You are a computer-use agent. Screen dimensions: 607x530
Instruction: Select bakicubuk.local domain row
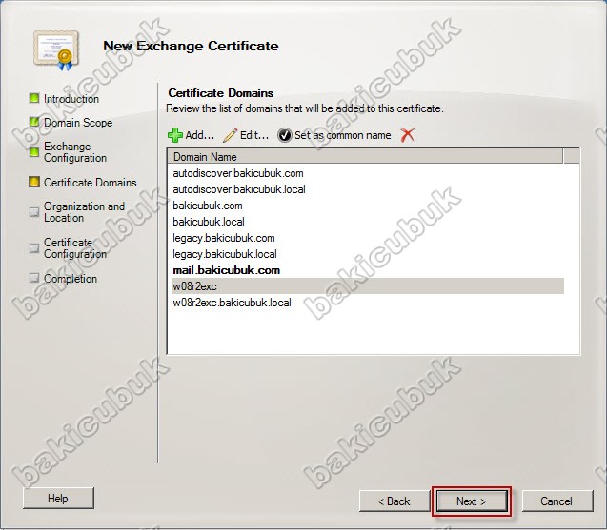368,222
